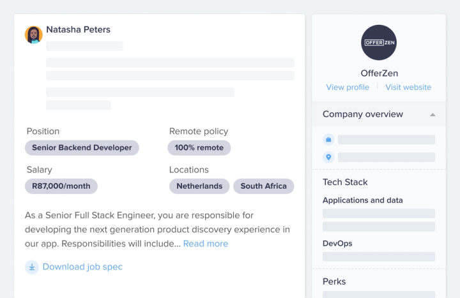
Task: Click the Natasha Peters name
Action: pyautogui.click(x=78, y=29)
